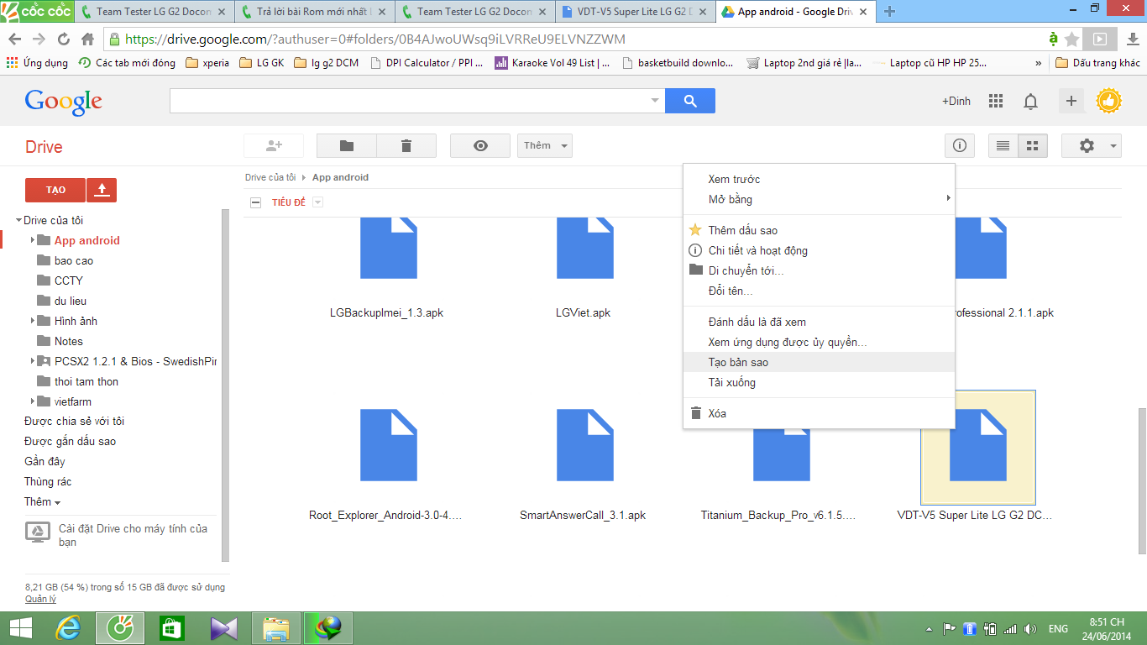Expand the Thêm sidebar item
Viewport: 1147px width, 645px height.
[42, 501]
